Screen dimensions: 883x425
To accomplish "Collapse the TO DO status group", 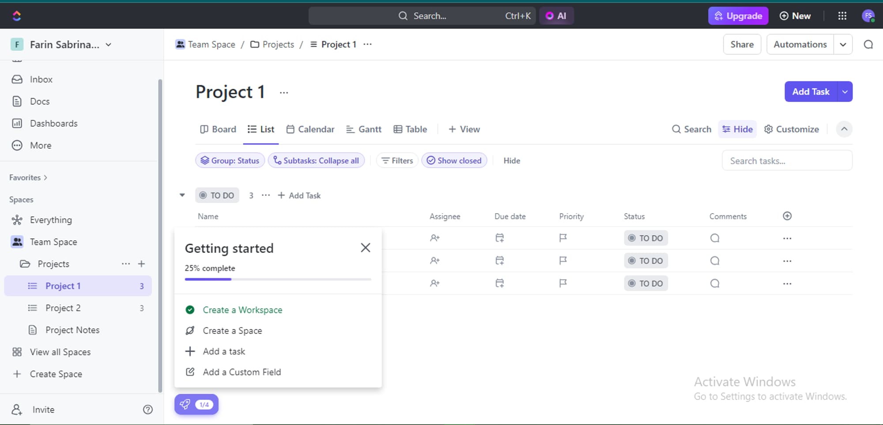I will pyautogui.click(x=182, y=195).
